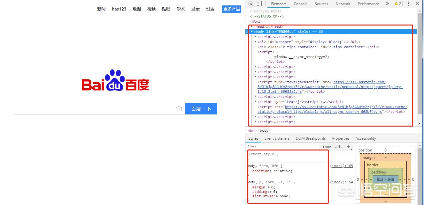424x205 pixels.
Task: Open the 贴吧 link
Action: (166, 9)
